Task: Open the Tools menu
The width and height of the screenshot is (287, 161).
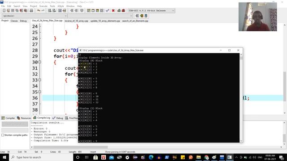Action: (x=52, y=6)
